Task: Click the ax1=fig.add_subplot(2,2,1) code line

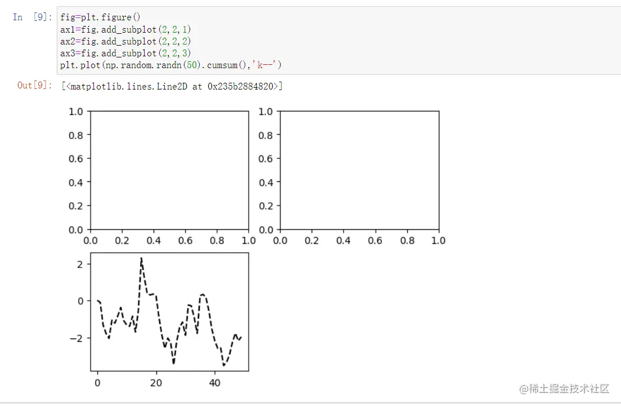Action: click(125, 29)
